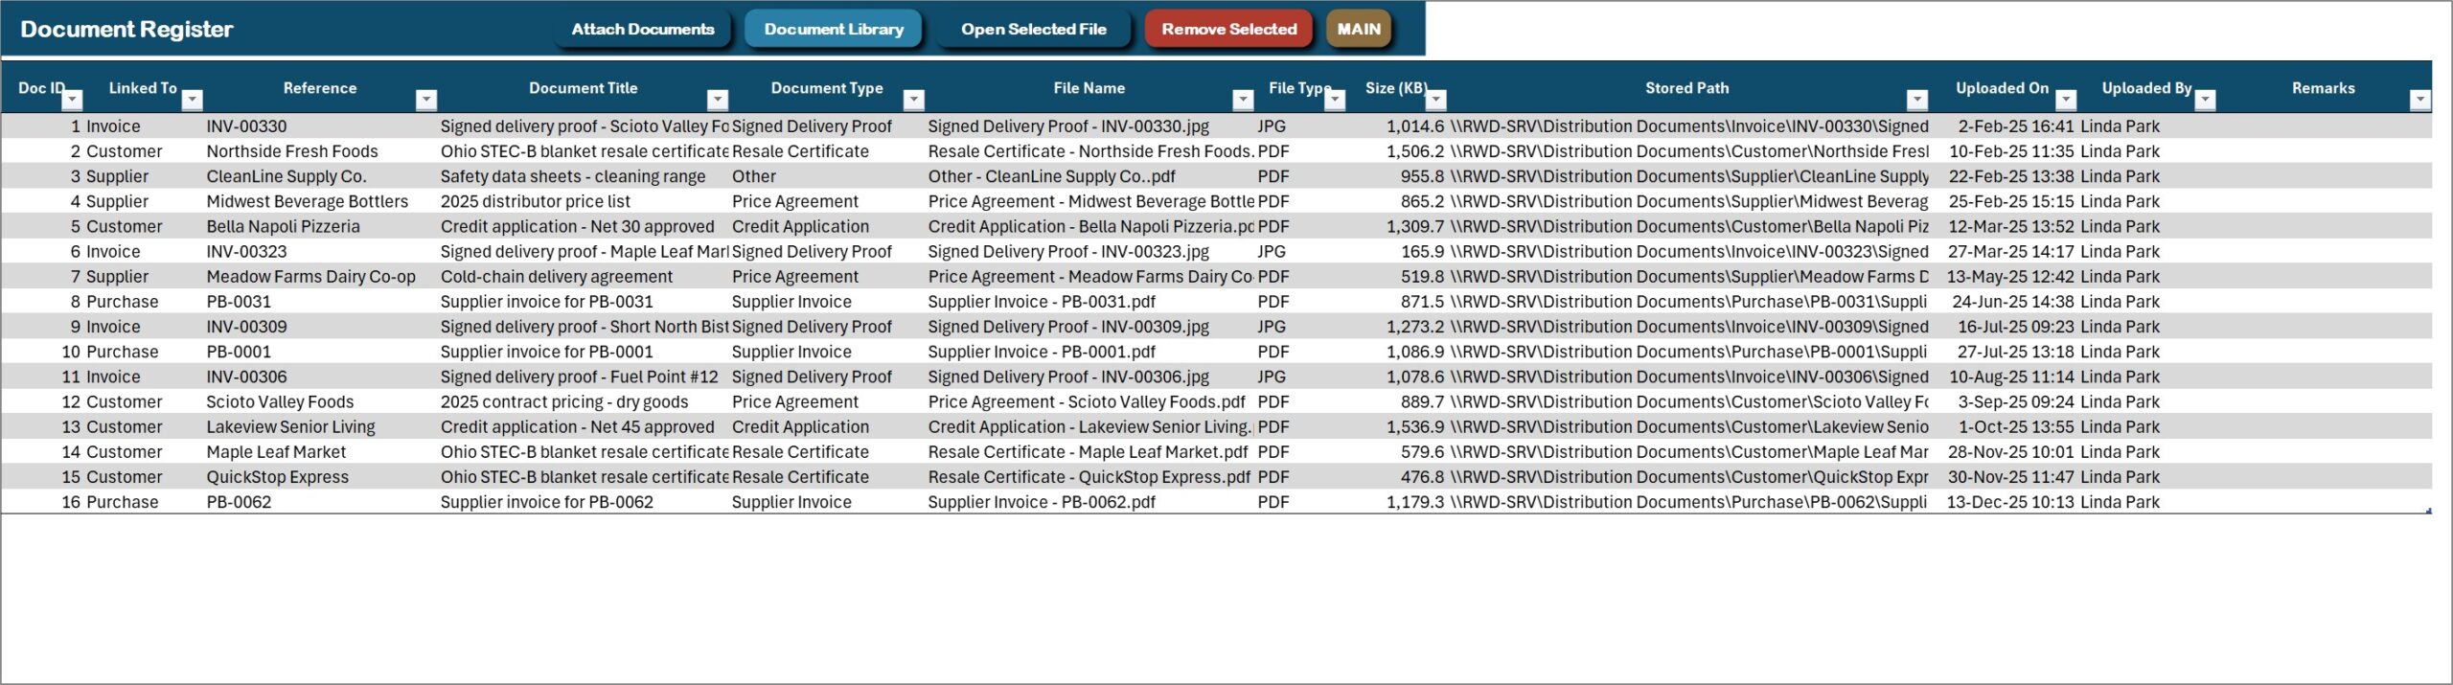Select stored path for Doc ID 8
Viewport: 2453px width, 685px height.
1688,301
